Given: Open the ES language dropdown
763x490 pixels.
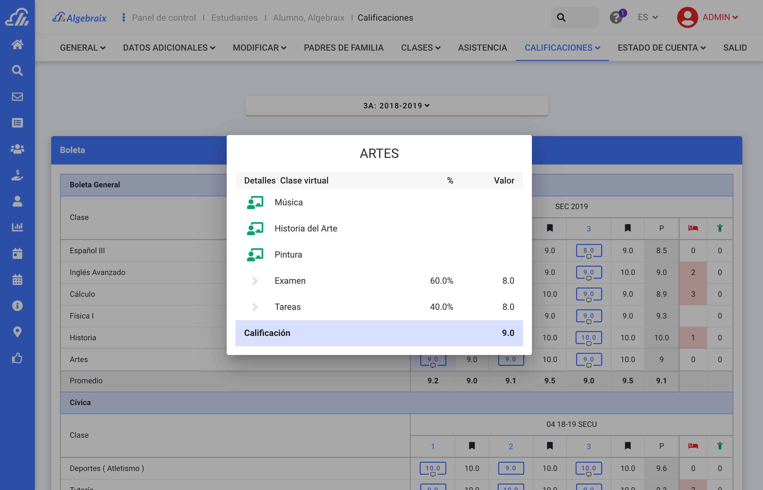Looking at the screenshot, I should pos(647,17).
